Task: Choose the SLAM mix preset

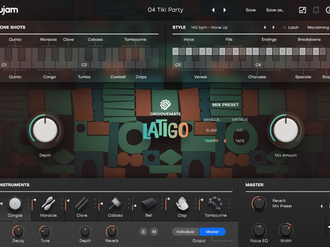Action: tap(211, 130)
